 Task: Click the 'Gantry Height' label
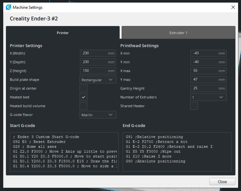pos(132,88)
